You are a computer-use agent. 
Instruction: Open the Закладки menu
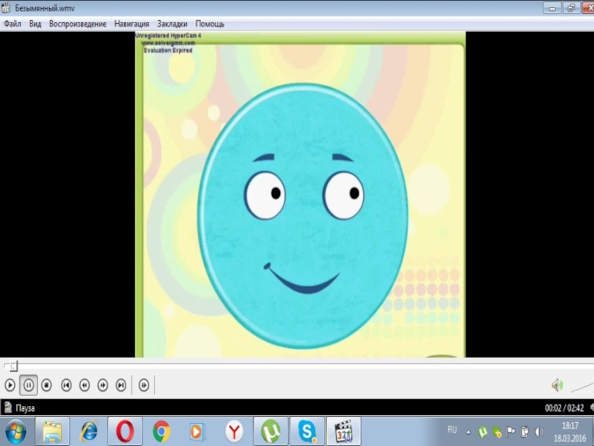coord(172,24)
